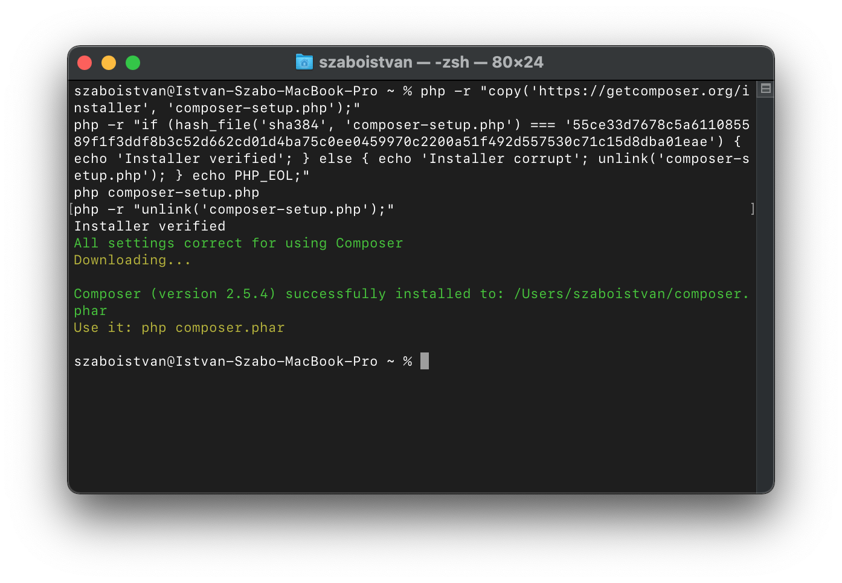
Task: Click the 'Use it: php composer.phar' line
Action: 179,328
